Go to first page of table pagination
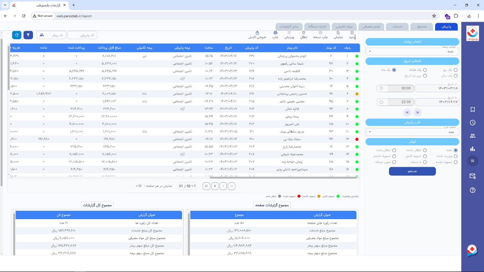Image resolution: width=484 pixels, height=272 pixels. point(231,186)
